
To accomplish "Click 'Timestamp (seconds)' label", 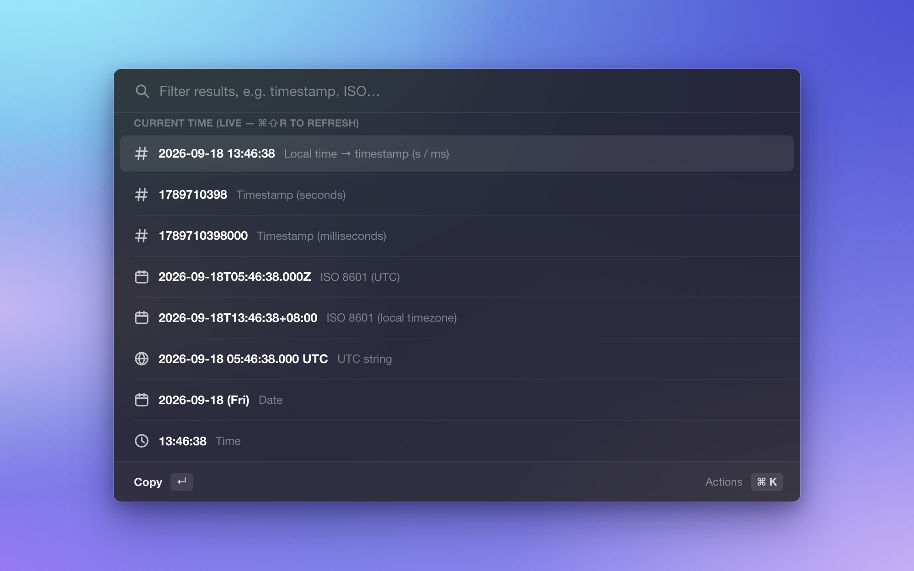I will point(291,195).
